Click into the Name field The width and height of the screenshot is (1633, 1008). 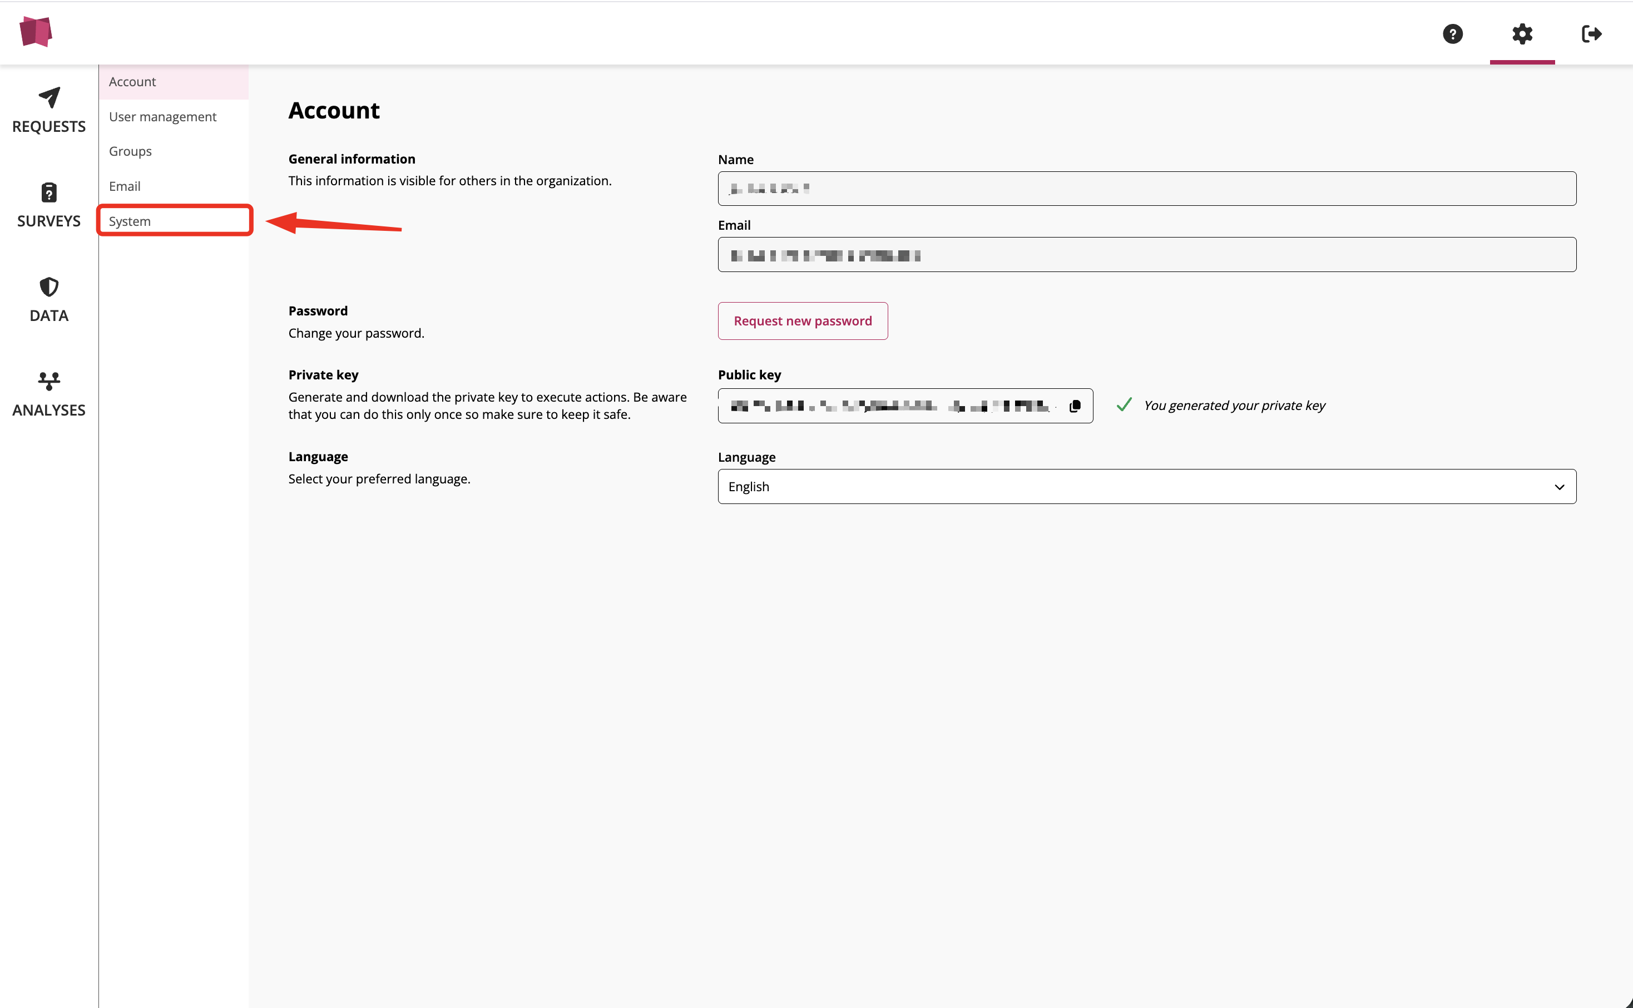coord(1146,189)
